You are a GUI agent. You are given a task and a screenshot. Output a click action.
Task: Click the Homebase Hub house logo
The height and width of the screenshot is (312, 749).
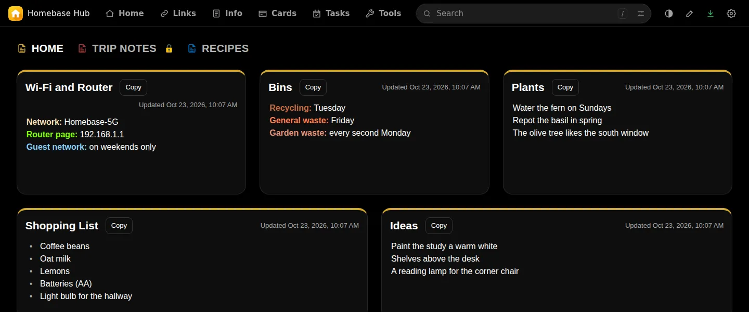click(x=16, y=14)
